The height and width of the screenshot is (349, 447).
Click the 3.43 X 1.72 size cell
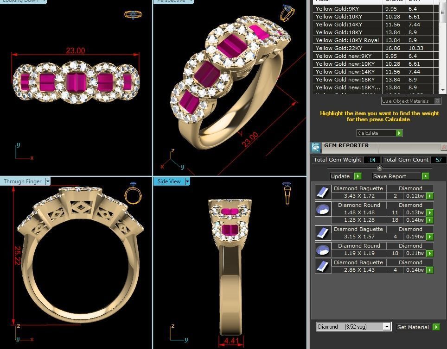click(359, 196)
